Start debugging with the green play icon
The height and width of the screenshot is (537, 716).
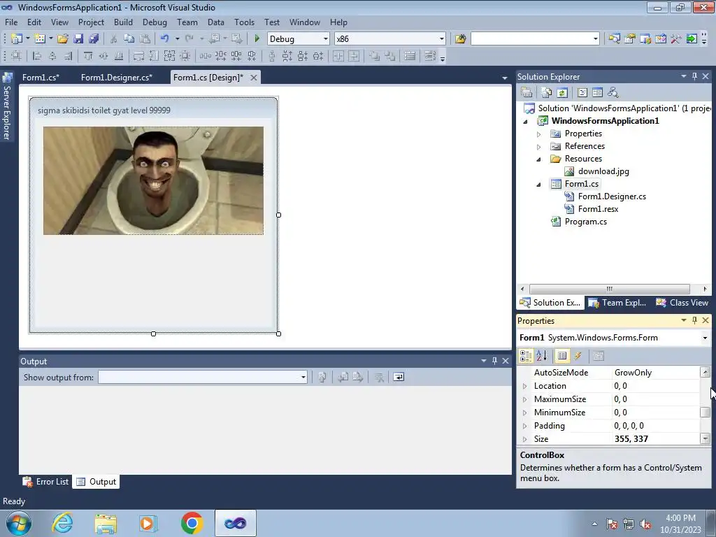pyautogui.click(x=257, y=39)
